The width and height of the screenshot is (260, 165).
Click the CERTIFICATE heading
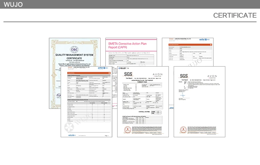coord(235,15)
